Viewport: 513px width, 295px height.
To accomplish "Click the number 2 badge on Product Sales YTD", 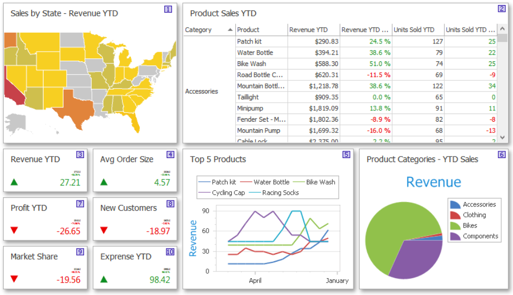I will point(502,9).
